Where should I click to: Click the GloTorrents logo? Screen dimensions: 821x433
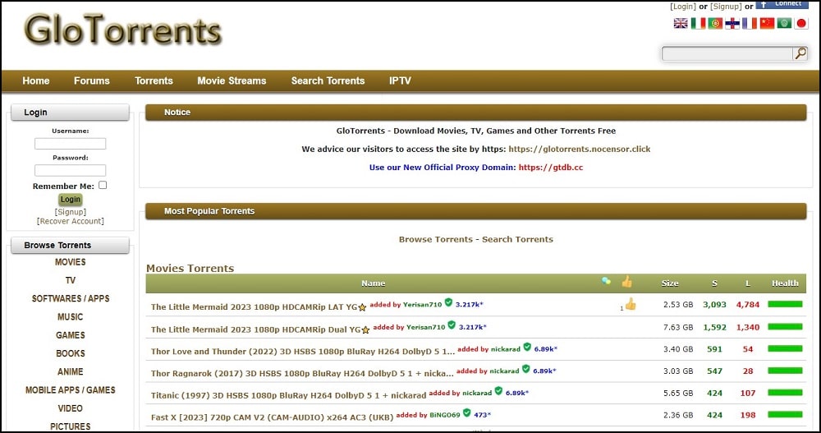coord(123,30)
